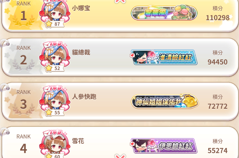239x158 pixels.
Task: Click the star level 55 badge
Action: 55,113
